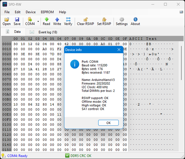The height and width of the screenshot is (159, 185).
Task: Click byte 1A in row 0050
Action: pos(30,69)
